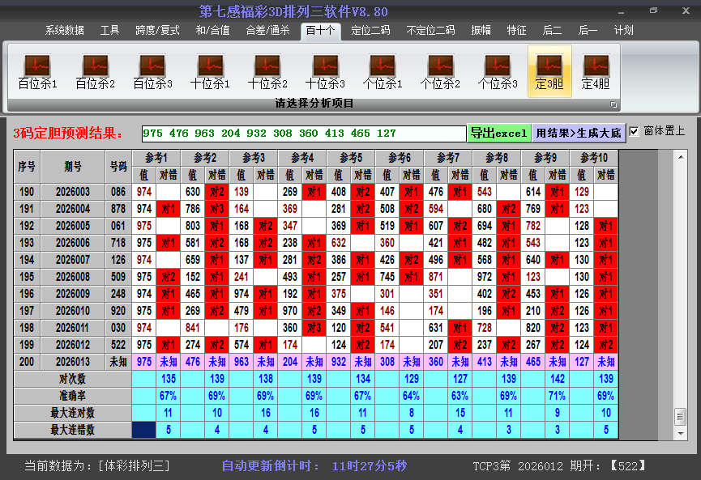
Task: Switch to the 定位二码 tab
Action: click(x=370, y=31)
